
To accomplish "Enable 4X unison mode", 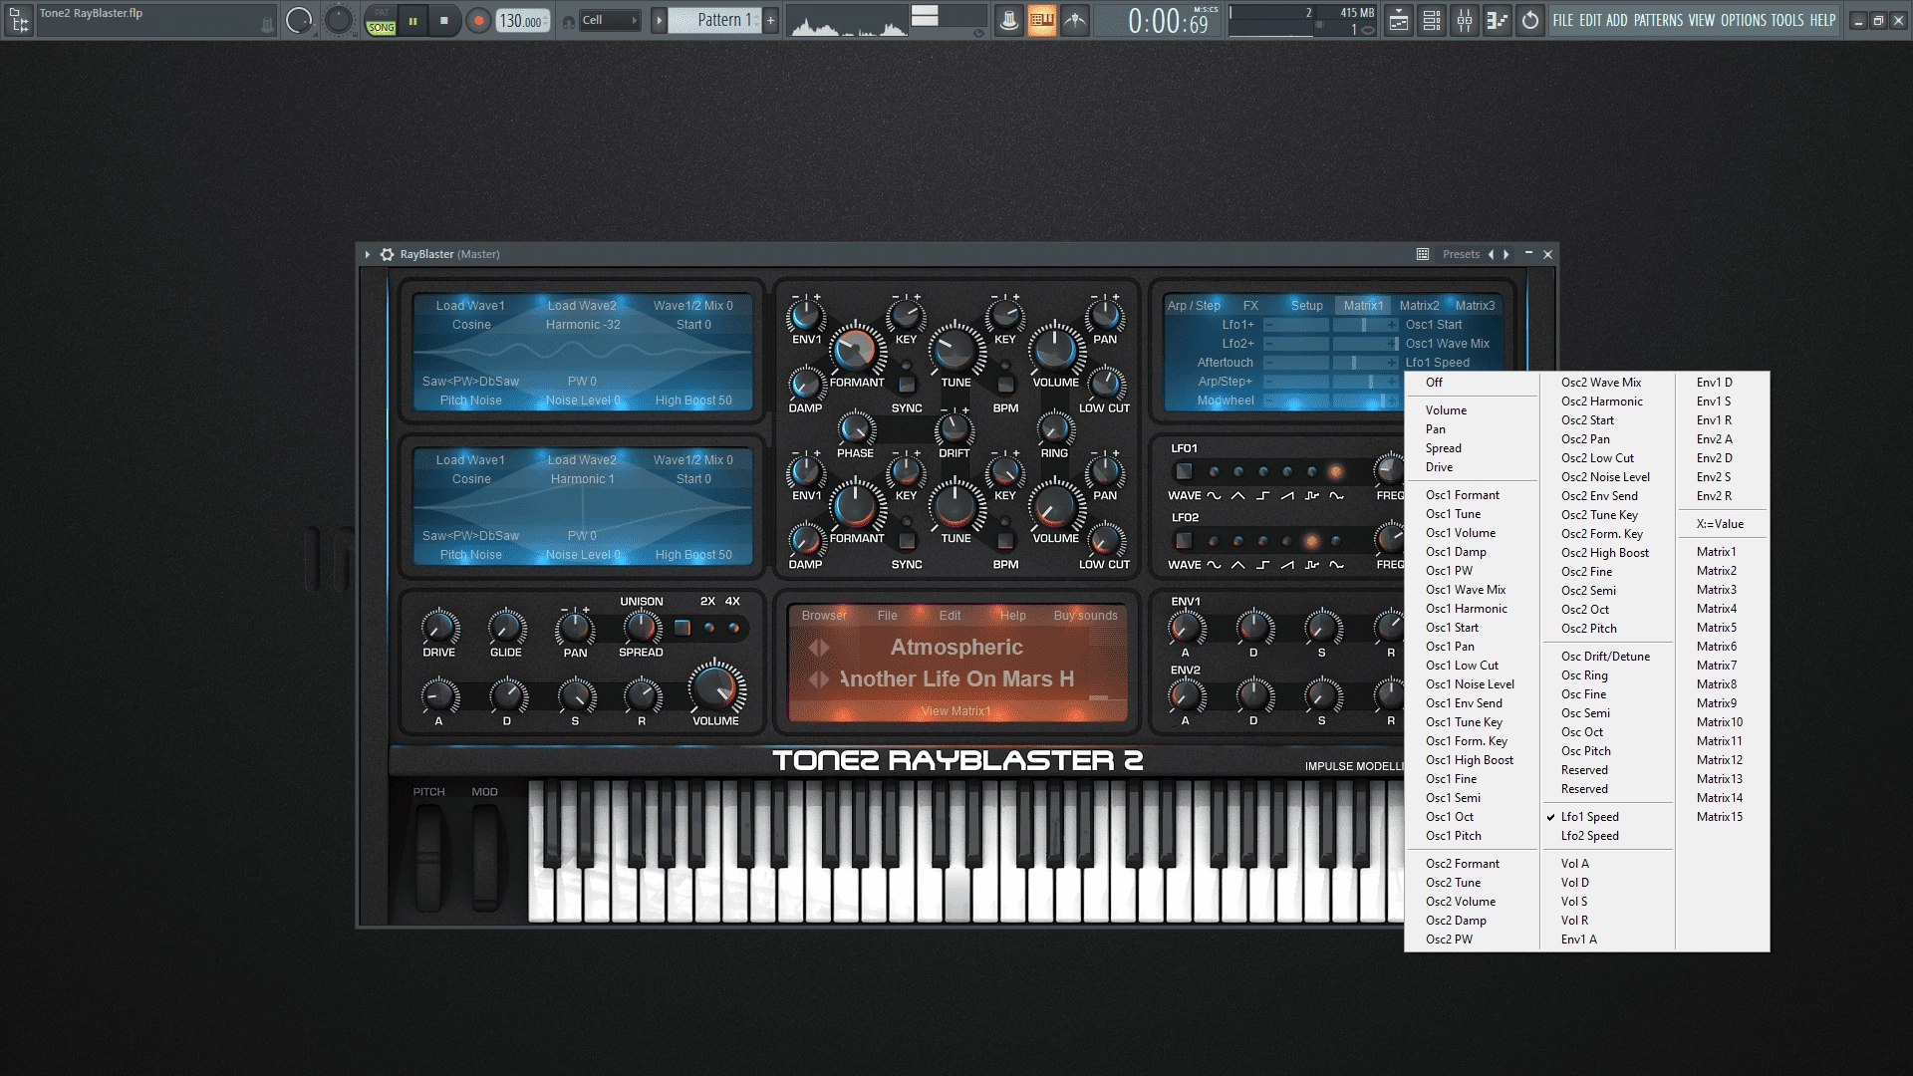I will tap(733, 628).
